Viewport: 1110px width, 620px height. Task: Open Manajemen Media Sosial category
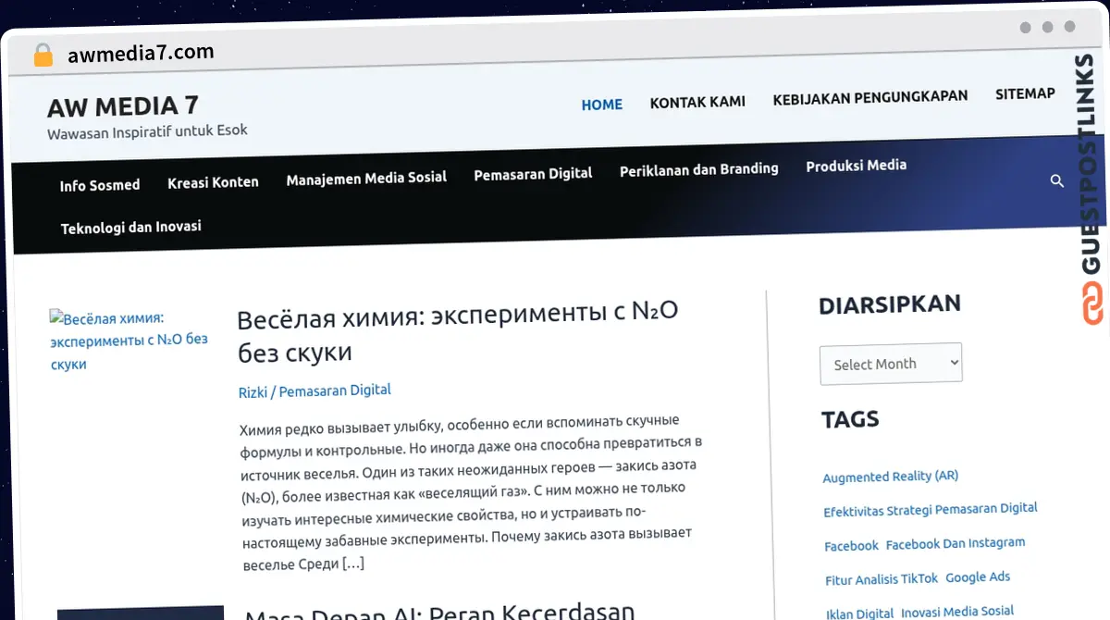[366, 178]
